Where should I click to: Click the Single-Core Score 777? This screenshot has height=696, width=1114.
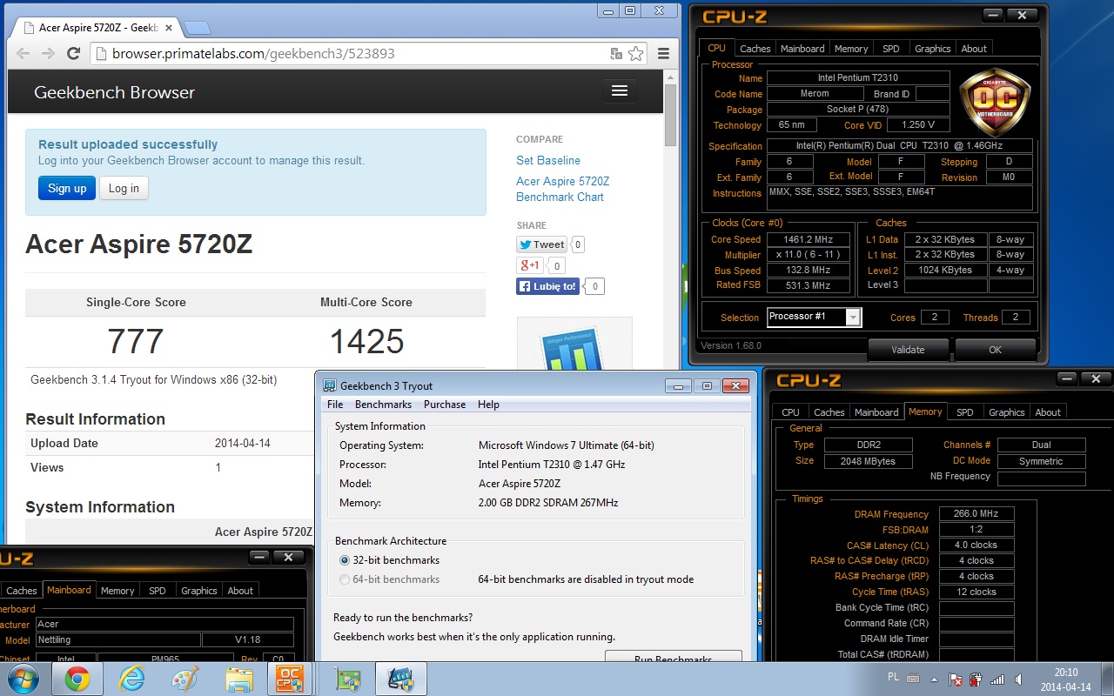coord(136,341)
